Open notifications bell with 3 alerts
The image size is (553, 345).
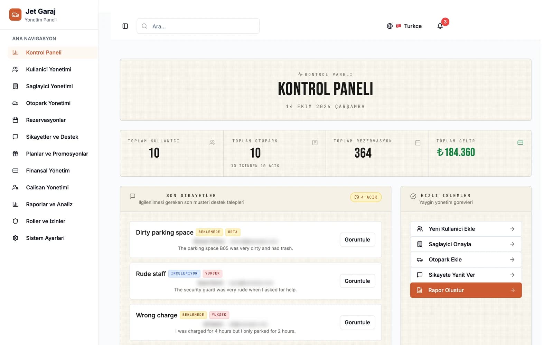pos(440,26)
